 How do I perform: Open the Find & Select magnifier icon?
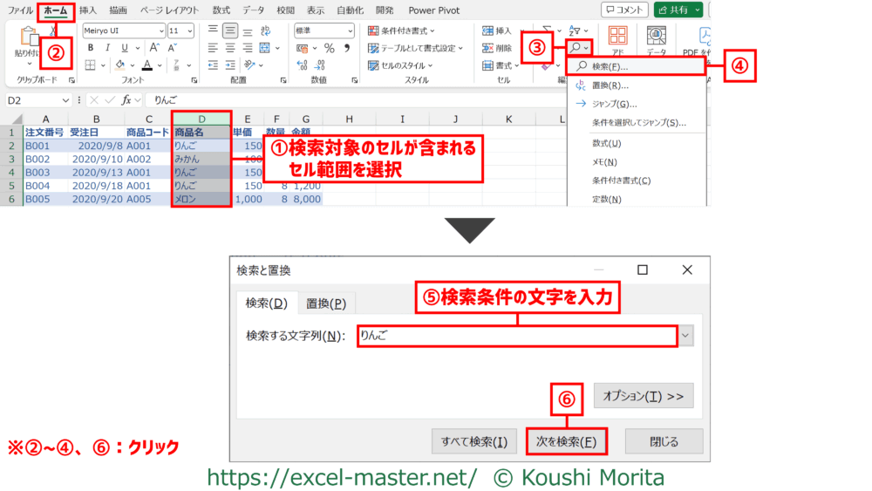[x=576, y=47]
